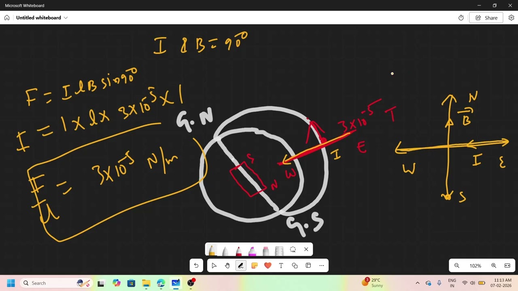Add a sticky note
518x291 pixels.
(254, 266)
